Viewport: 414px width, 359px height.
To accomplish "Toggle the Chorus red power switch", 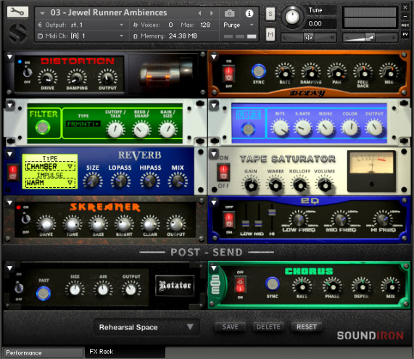I will coord(240,284).
